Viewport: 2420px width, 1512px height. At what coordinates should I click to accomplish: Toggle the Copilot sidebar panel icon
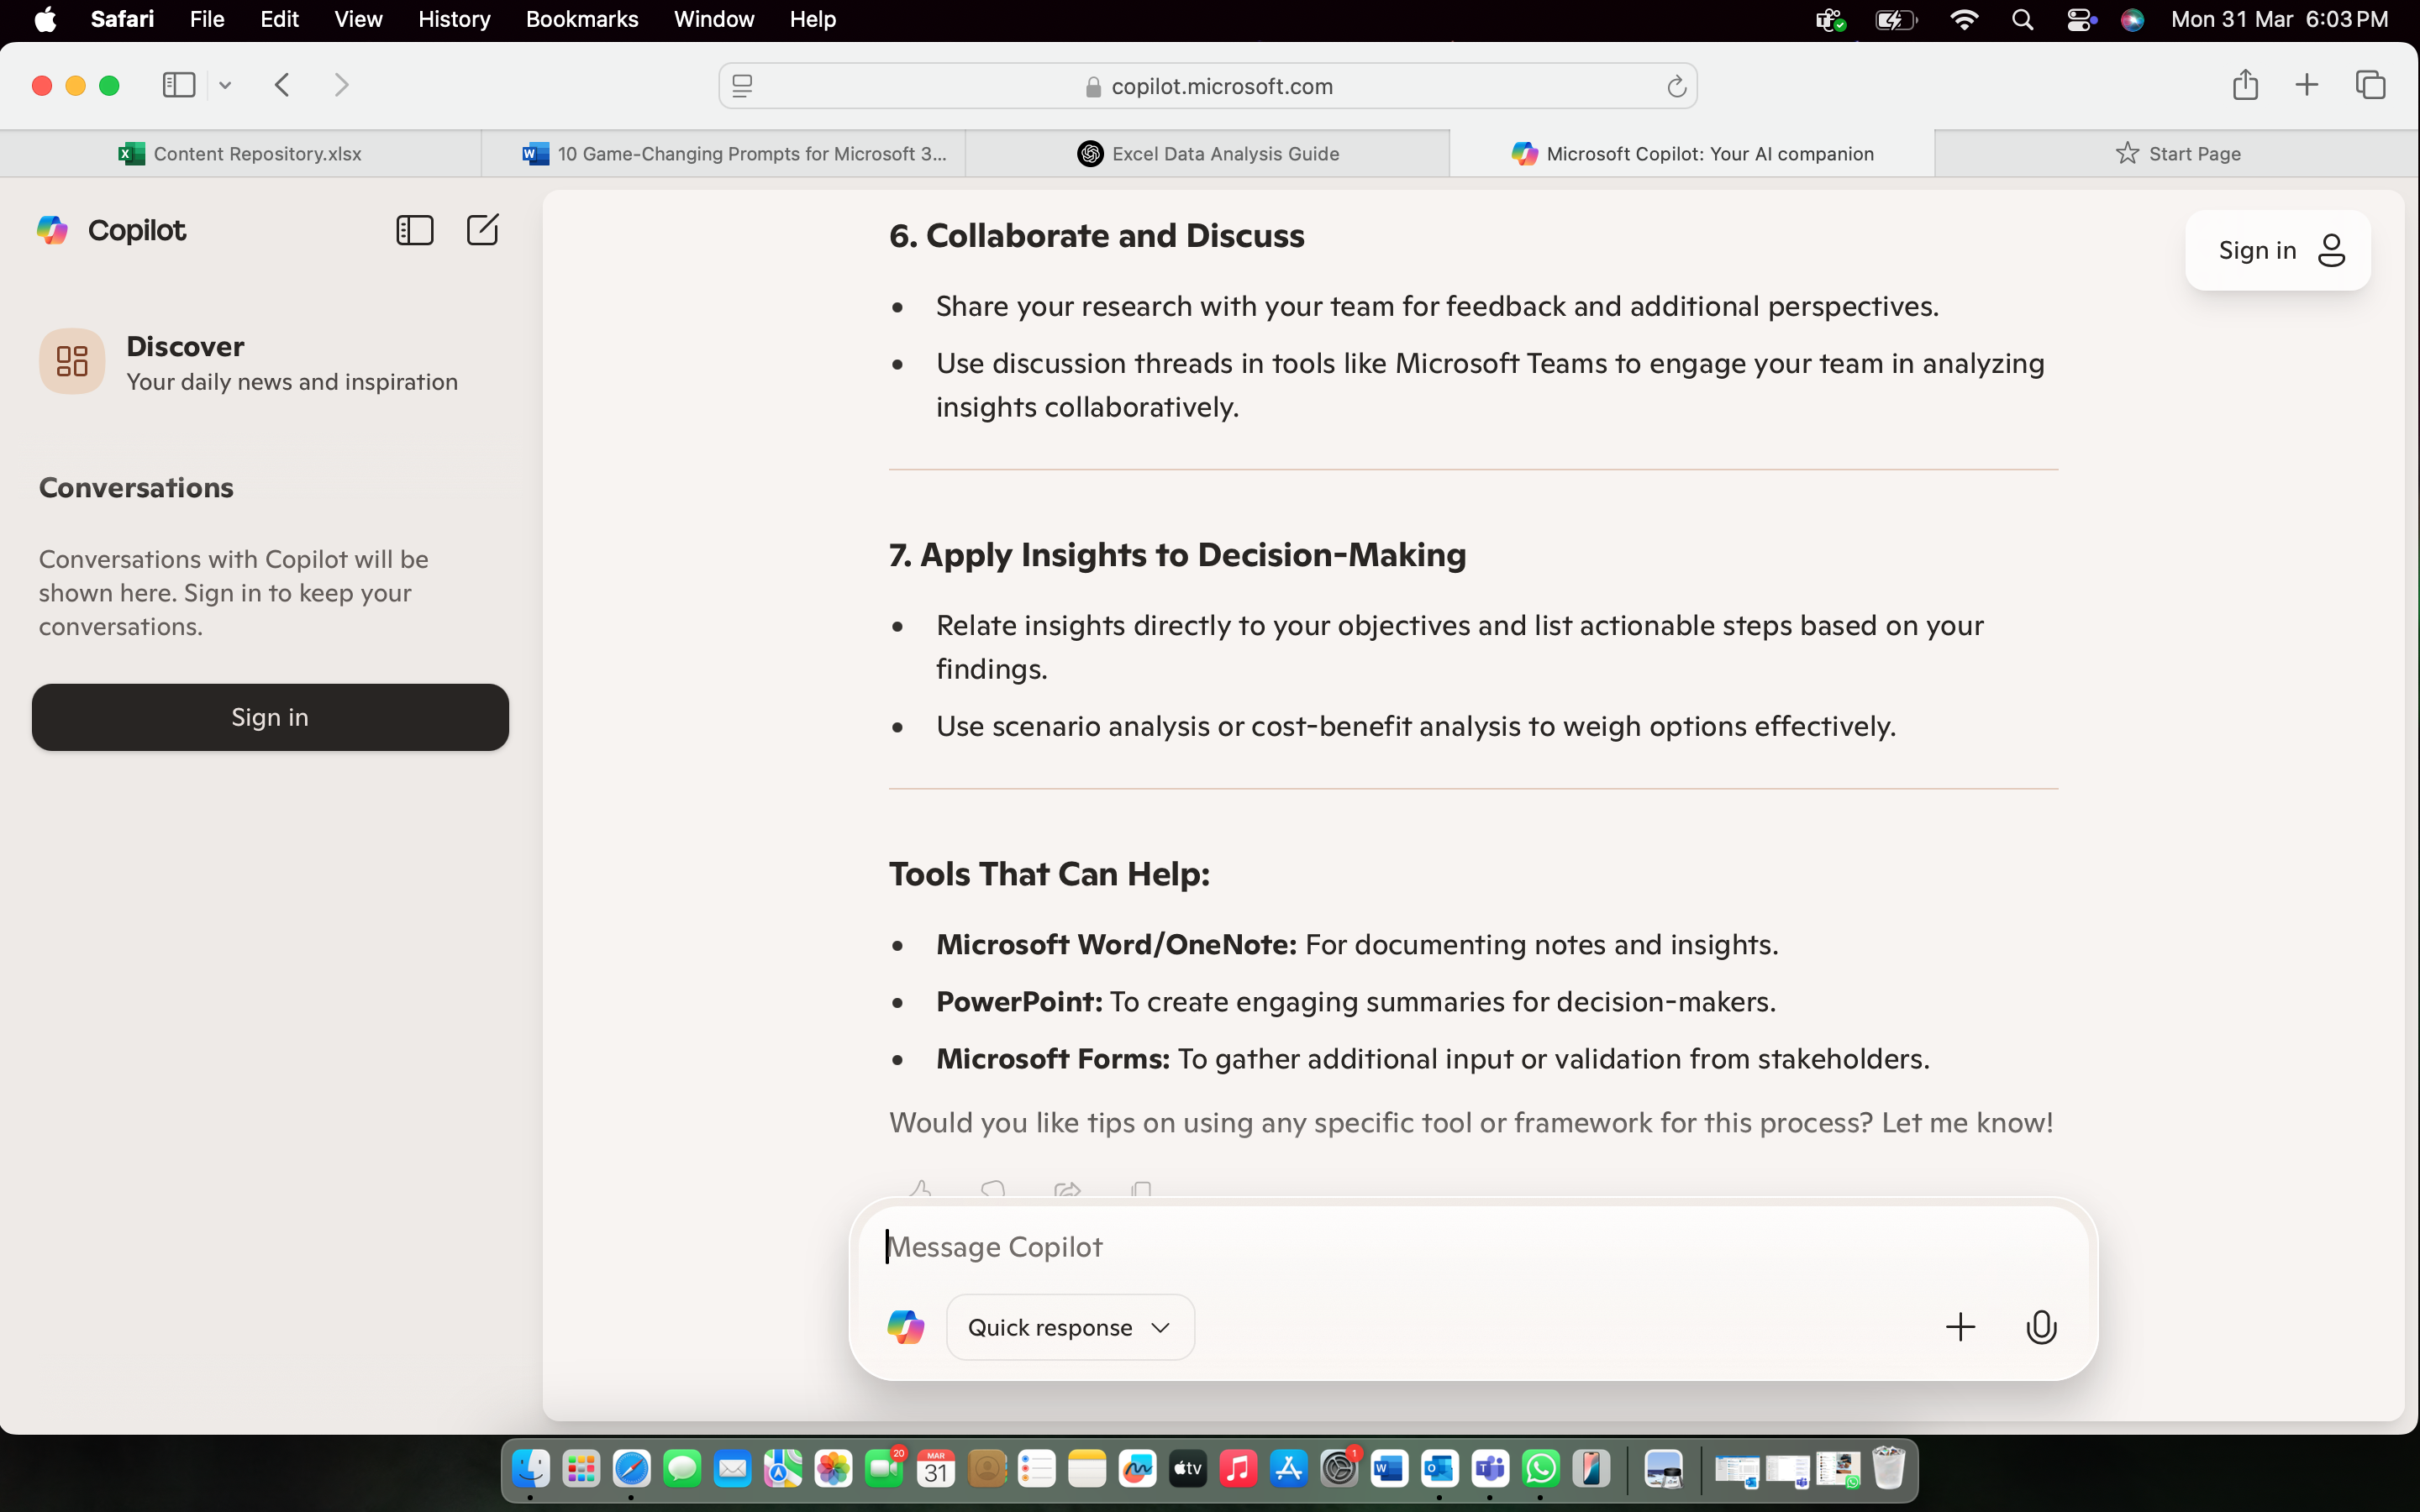tap(414, 230)
